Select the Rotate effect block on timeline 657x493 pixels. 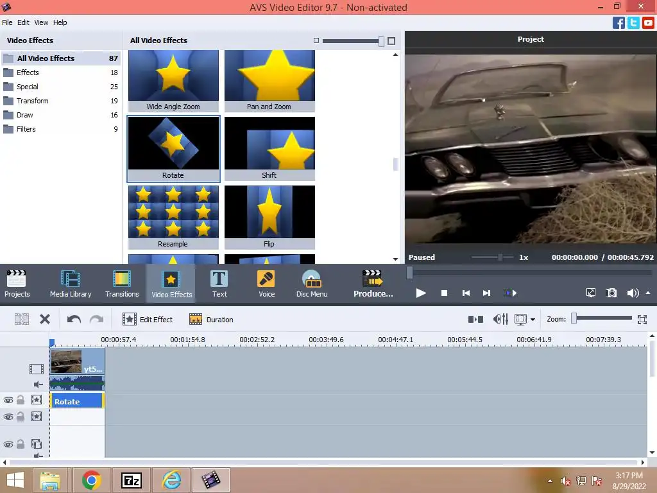(x=77, y=401)
